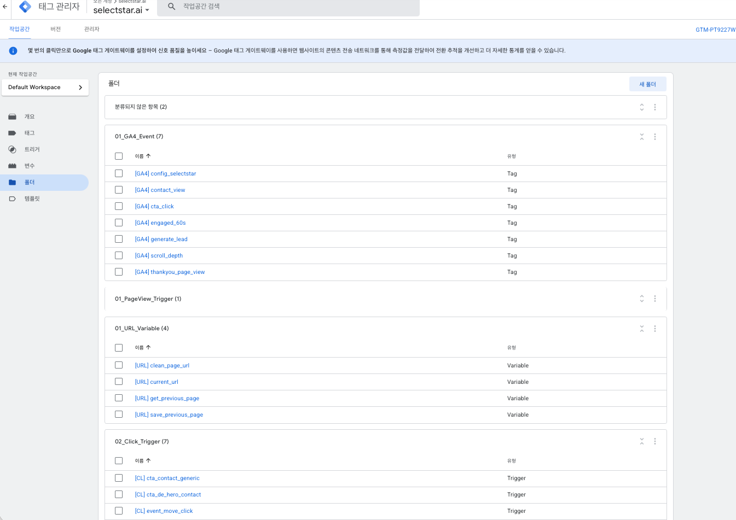Open the [URL] get_previous_page variable link
Viewport: 736px width, 520px height.
pyautogui.click(x=167, y=398)
